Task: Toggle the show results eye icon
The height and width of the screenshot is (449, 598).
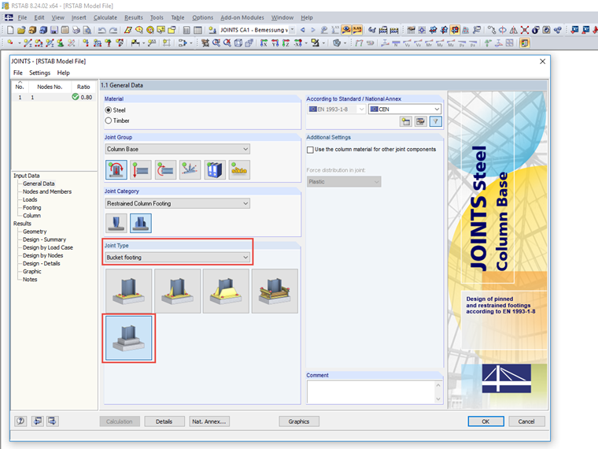Action: (346, 30)
